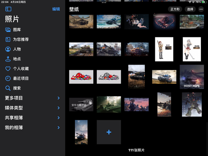The width and height of the screenshot is (208, 156).
Task: Expand the 更多项目 section
Action: 33,98
